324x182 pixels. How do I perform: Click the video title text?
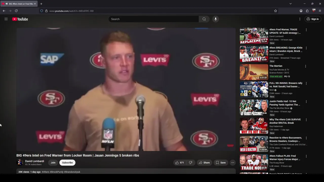(x=78, y=155)
